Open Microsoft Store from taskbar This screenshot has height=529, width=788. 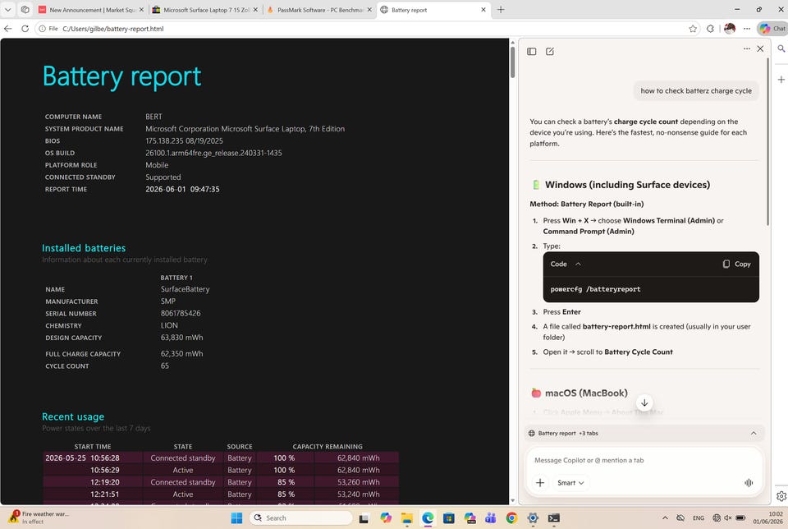click(449, 518)
